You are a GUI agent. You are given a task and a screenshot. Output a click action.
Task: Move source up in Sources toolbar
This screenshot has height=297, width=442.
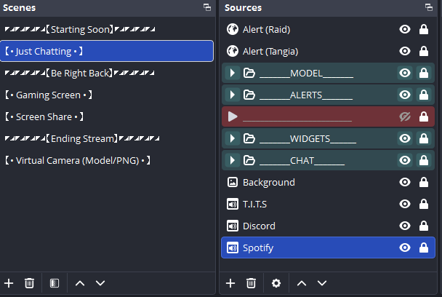coord(302,283)
